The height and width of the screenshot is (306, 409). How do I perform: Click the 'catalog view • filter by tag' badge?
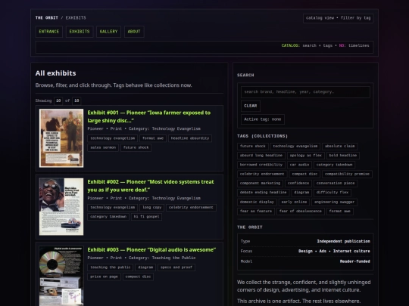click(x=338, y=18)
